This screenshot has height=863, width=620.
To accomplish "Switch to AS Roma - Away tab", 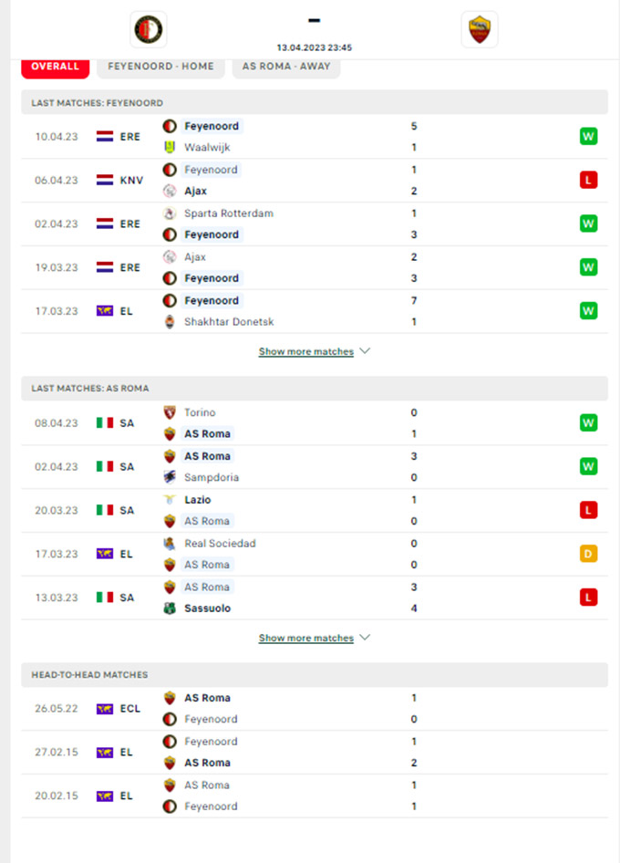I will tap(286, 68).
